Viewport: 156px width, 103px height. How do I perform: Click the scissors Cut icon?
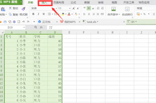[10, 8]
